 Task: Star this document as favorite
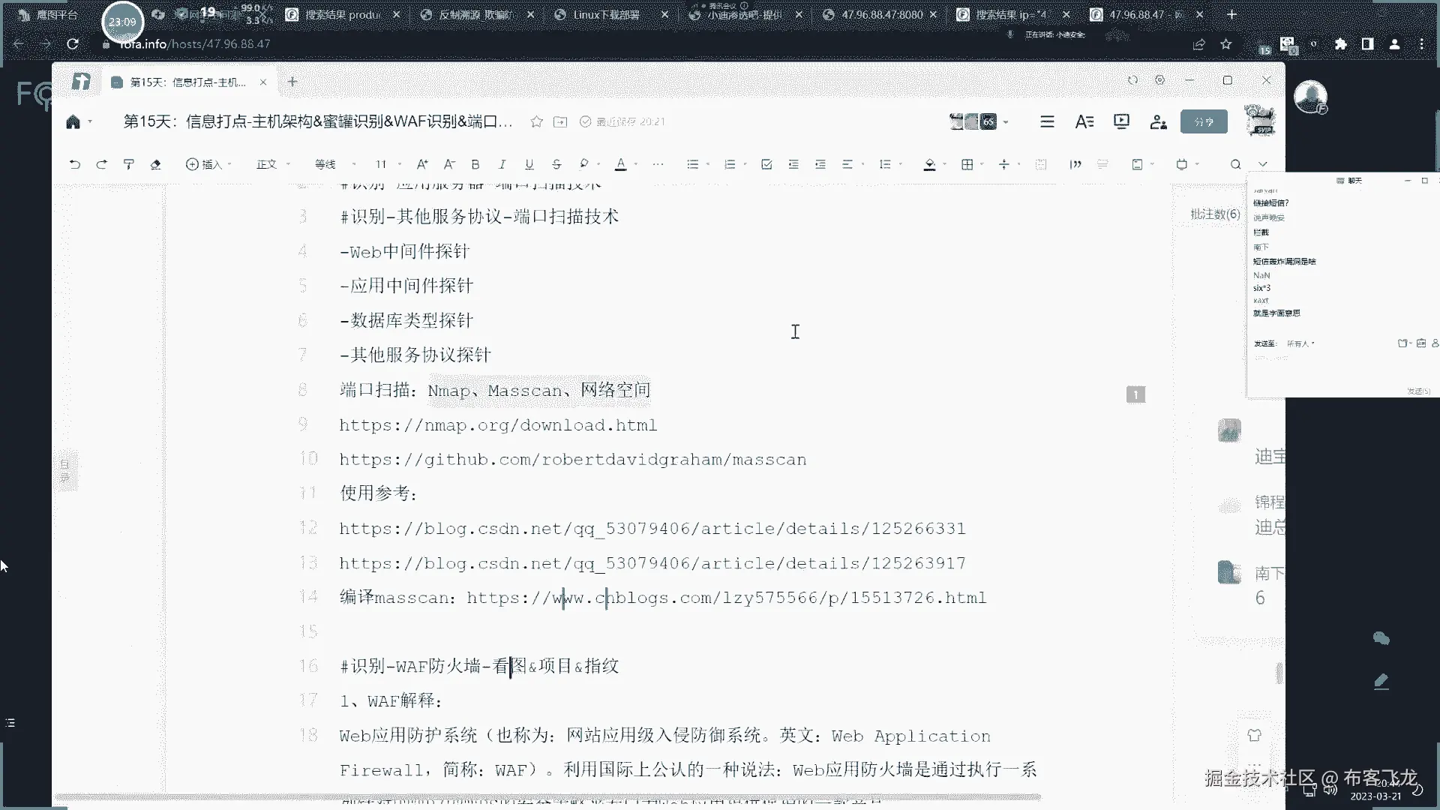coord(536,121)
